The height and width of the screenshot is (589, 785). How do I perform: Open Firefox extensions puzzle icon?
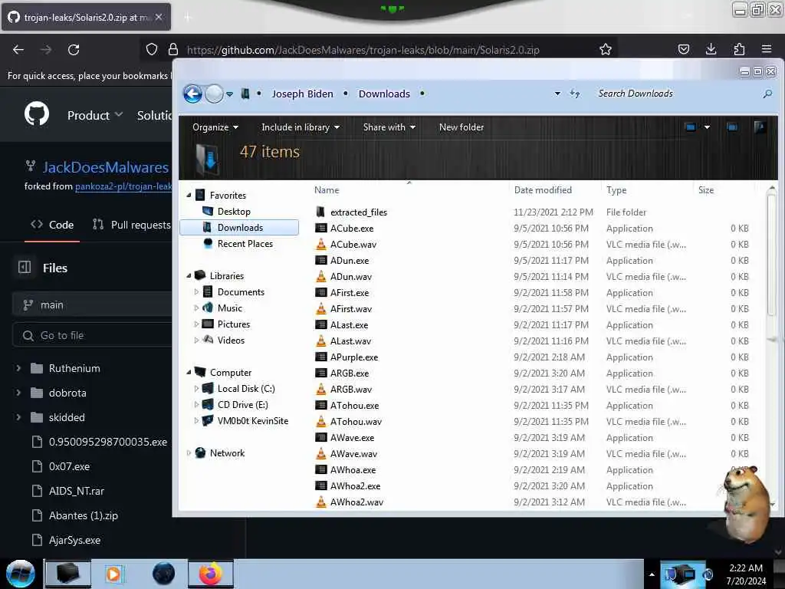click(x=739, y=49)
